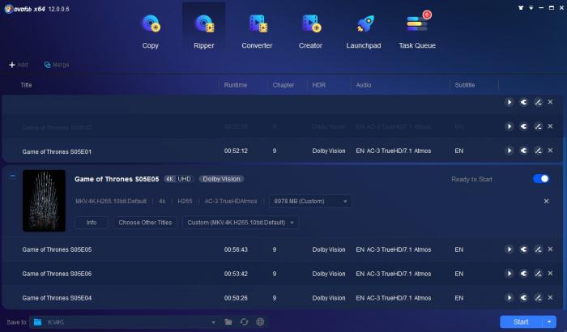Open the Task Queue
This screenshot has height=332, width=567.
(417, 32)
